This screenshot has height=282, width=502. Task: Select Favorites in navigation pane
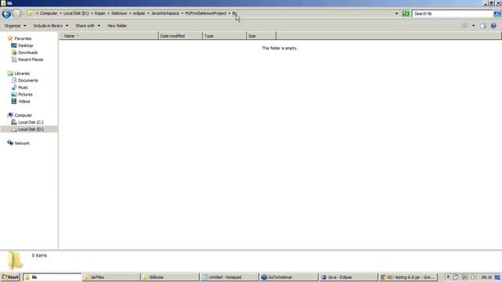click(23, 38)
